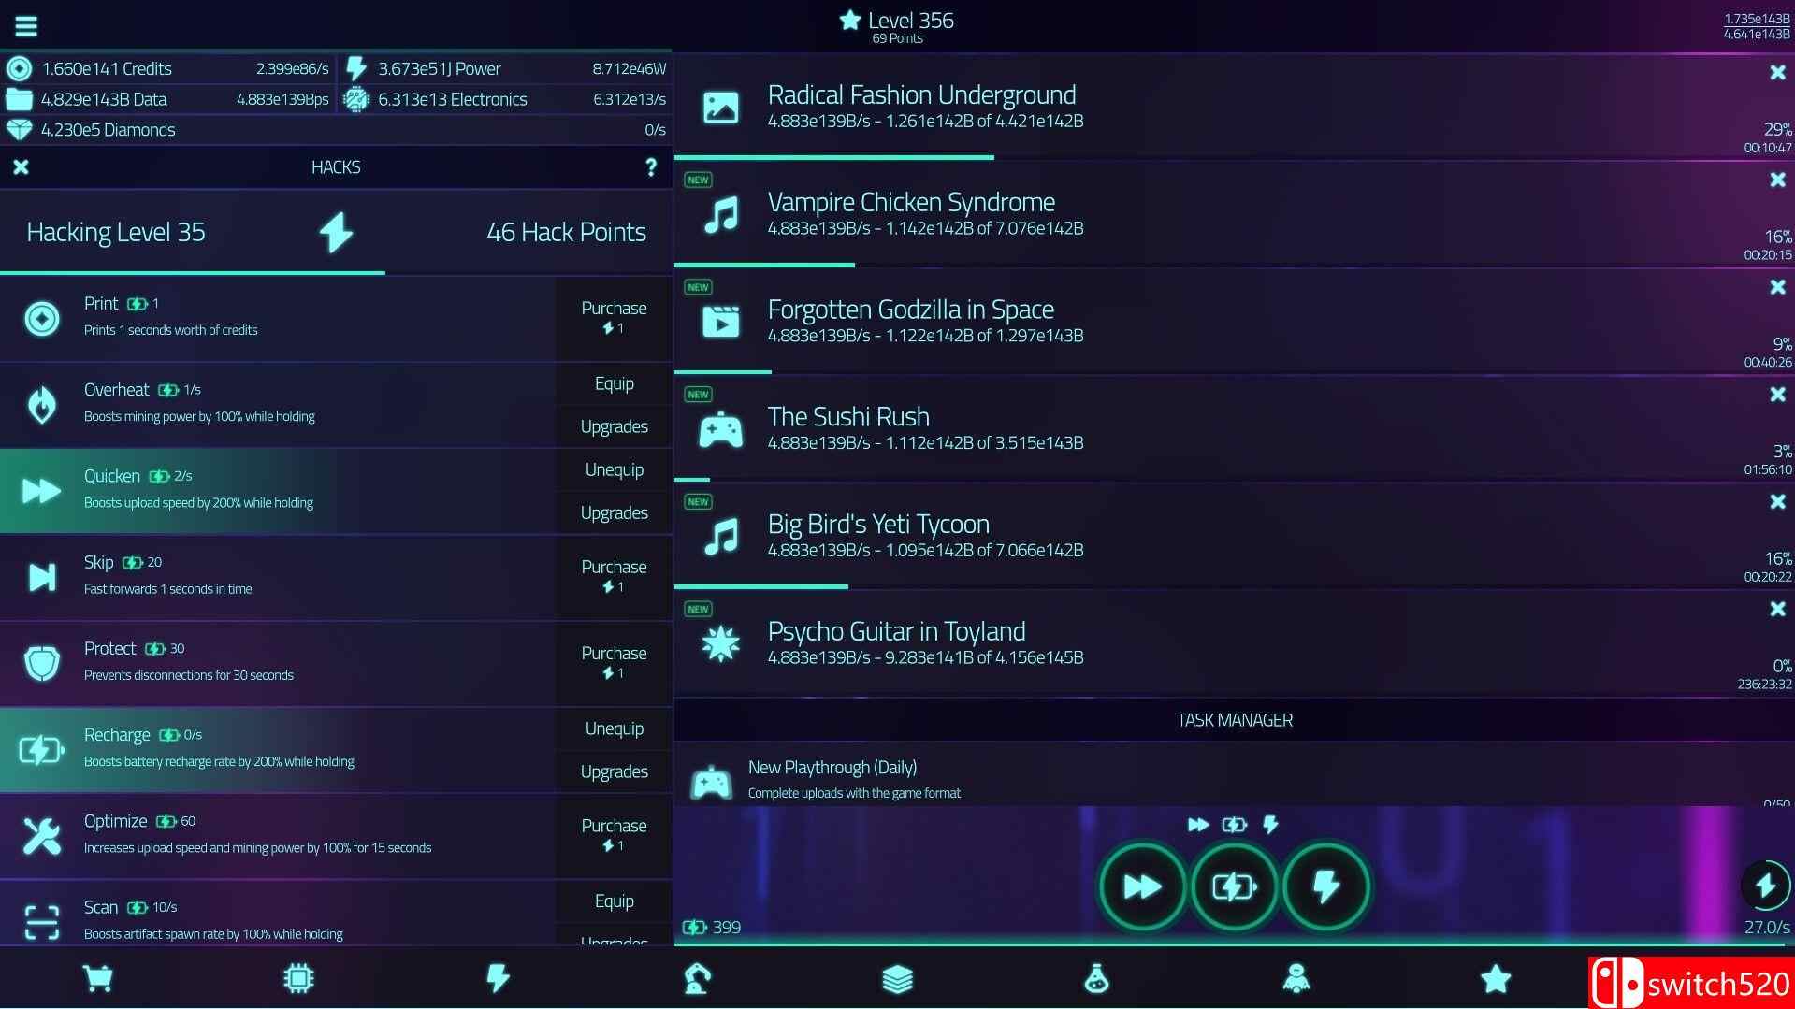Open the stacked layers tab
Image resolution: width=1795 pixels, height=1009 pixels.
click(897, 978)
